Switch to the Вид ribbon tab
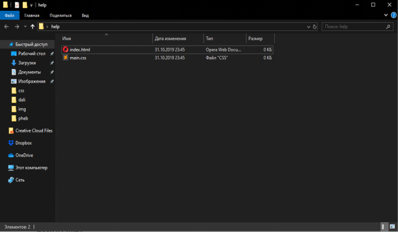This screenshot has width=398, height=232. (x=85, y=16)
